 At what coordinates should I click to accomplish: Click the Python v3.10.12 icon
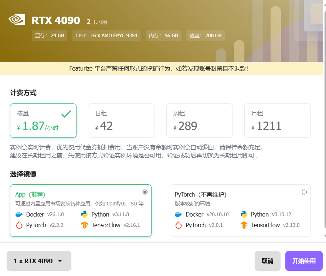click(x=244, y=214)
